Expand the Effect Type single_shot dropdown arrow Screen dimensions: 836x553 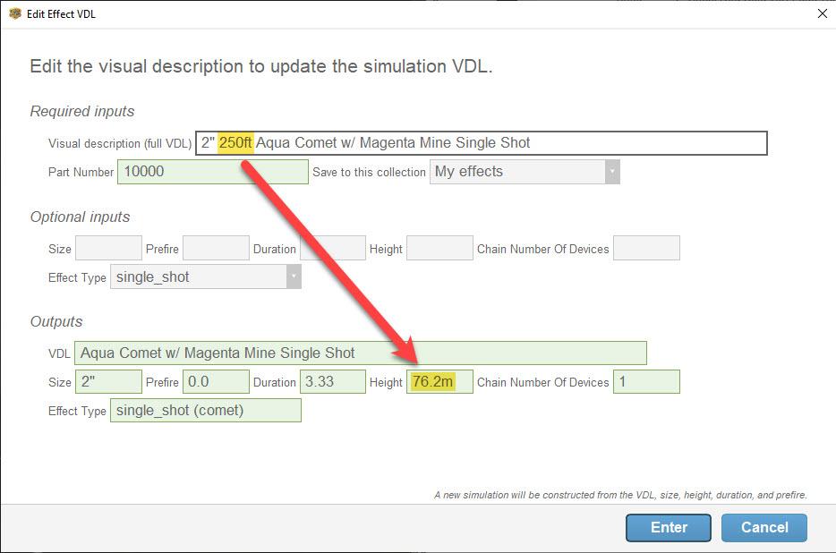[x=294, y=276]
